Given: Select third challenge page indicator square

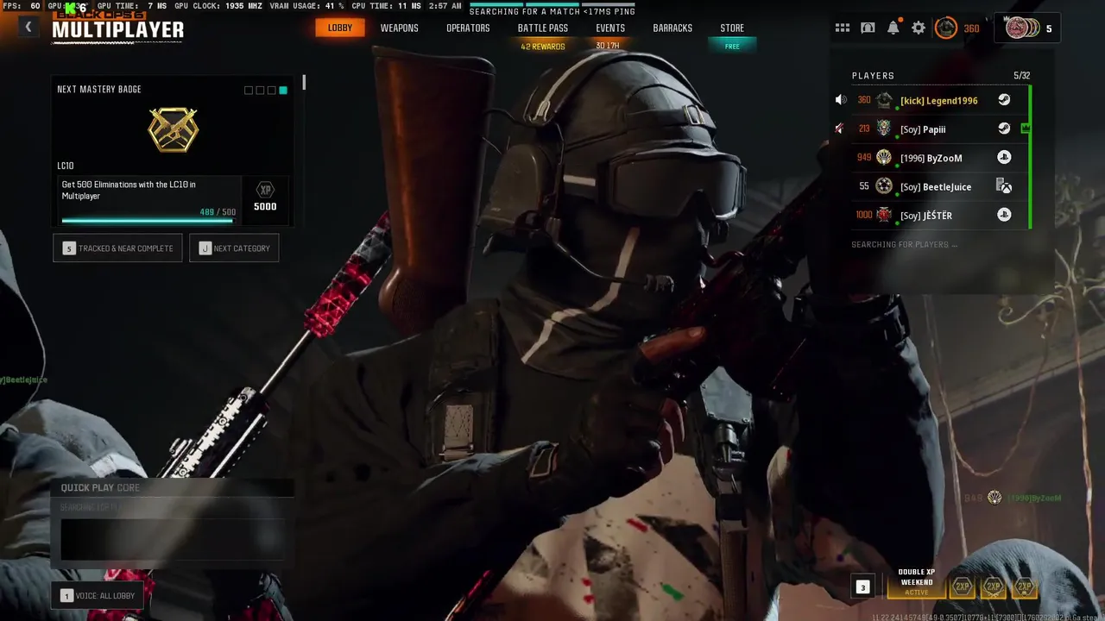Looking at the screenshot, I should pyautogui.click(x=271, y=91).
